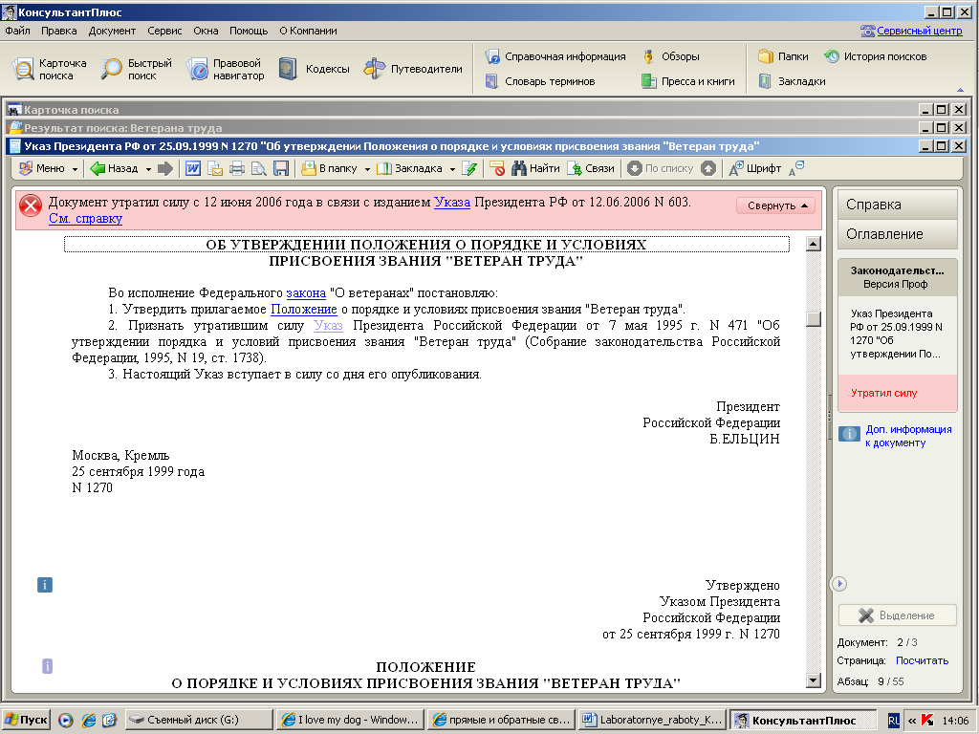Switch to Справка tab
This screenshot has height=734, width=979.
tap(897, 205)
